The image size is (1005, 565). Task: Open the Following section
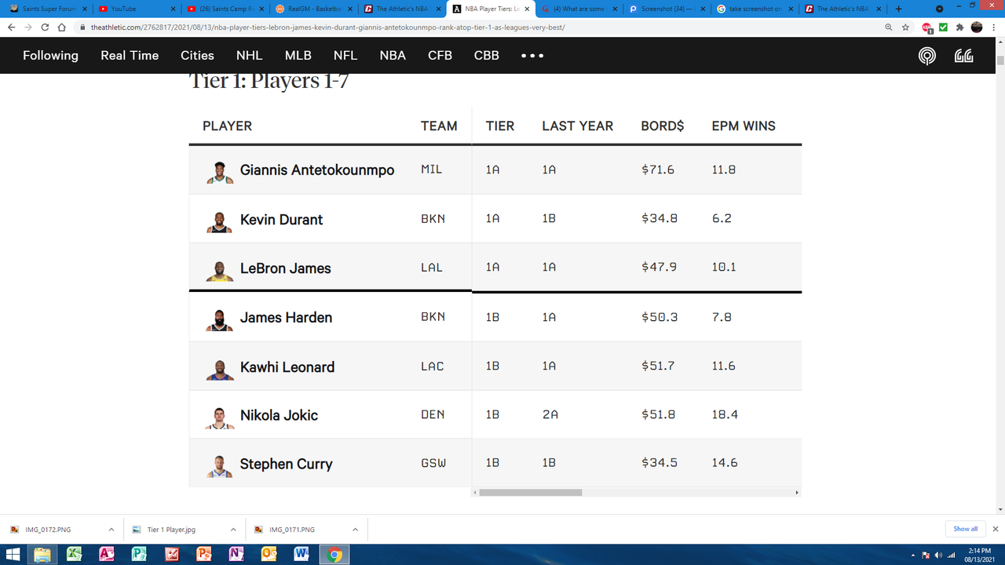tap(50, 56)
